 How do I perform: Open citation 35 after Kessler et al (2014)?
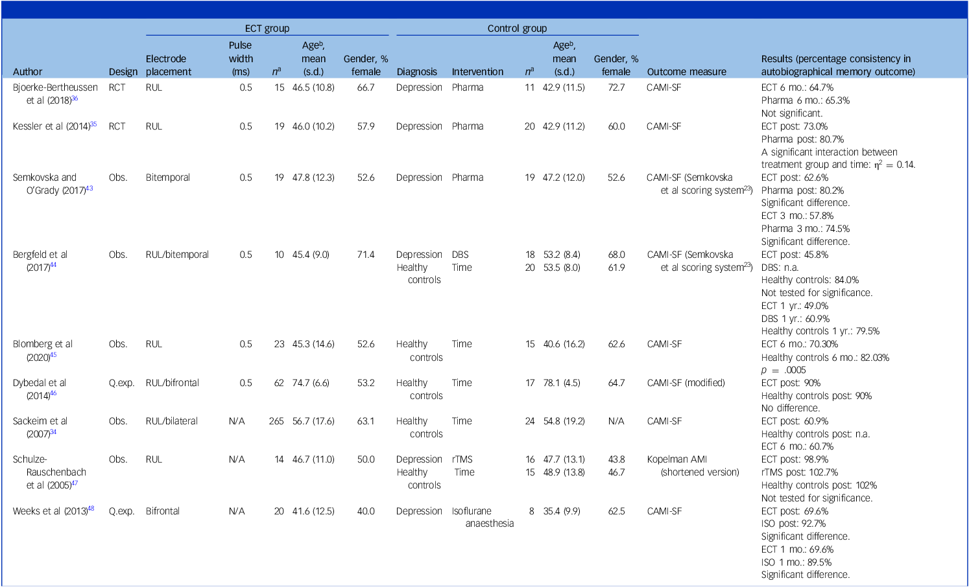[93, 124]
